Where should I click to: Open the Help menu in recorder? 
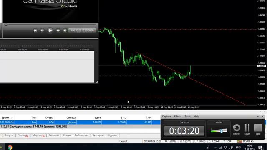(x=196, y=117)
